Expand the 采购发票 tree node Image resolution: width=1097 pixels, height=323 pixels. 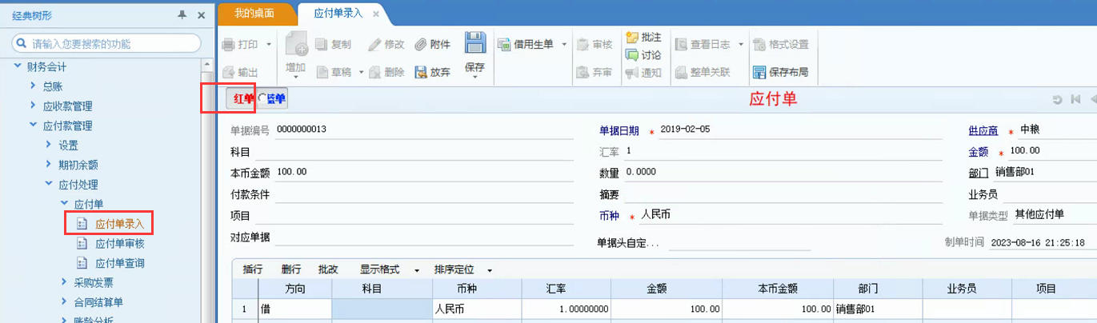pos(65,281)
